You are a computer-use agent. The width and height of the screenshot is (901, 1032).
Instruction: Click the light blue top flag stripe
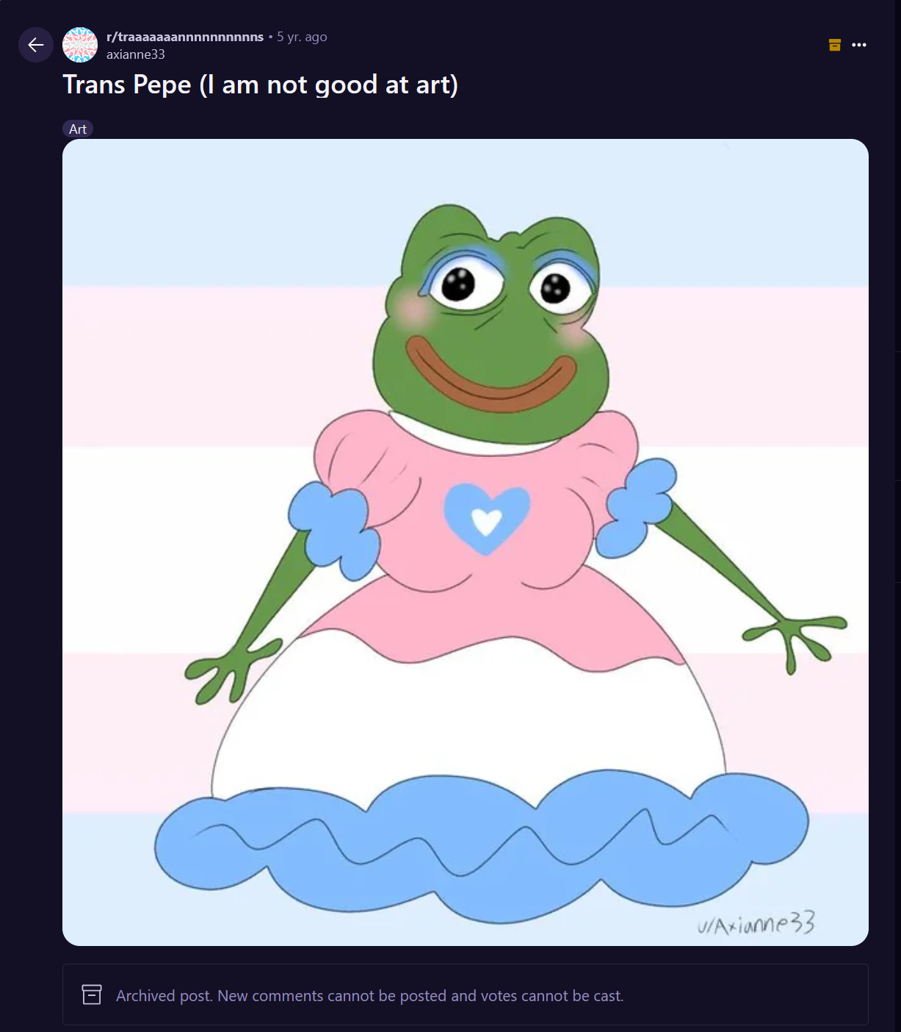[466, 212]
